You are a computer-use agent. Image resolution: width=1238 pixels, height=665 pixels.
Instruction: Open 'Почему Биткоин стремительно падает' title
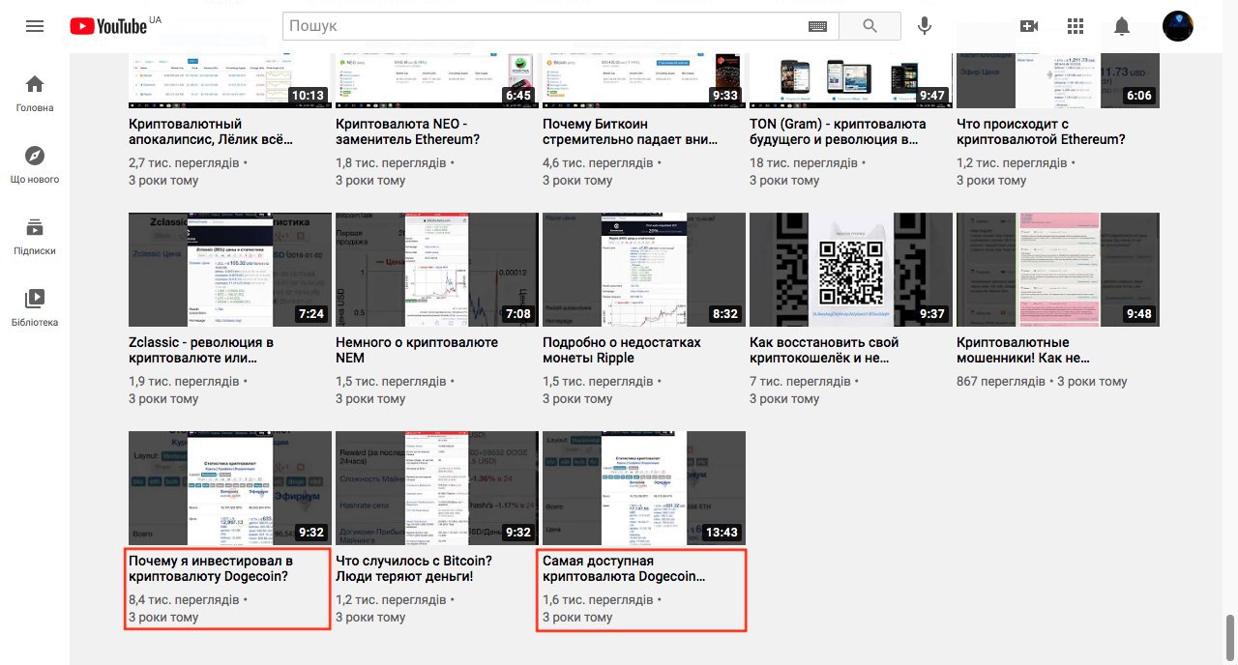click(631, 131)
